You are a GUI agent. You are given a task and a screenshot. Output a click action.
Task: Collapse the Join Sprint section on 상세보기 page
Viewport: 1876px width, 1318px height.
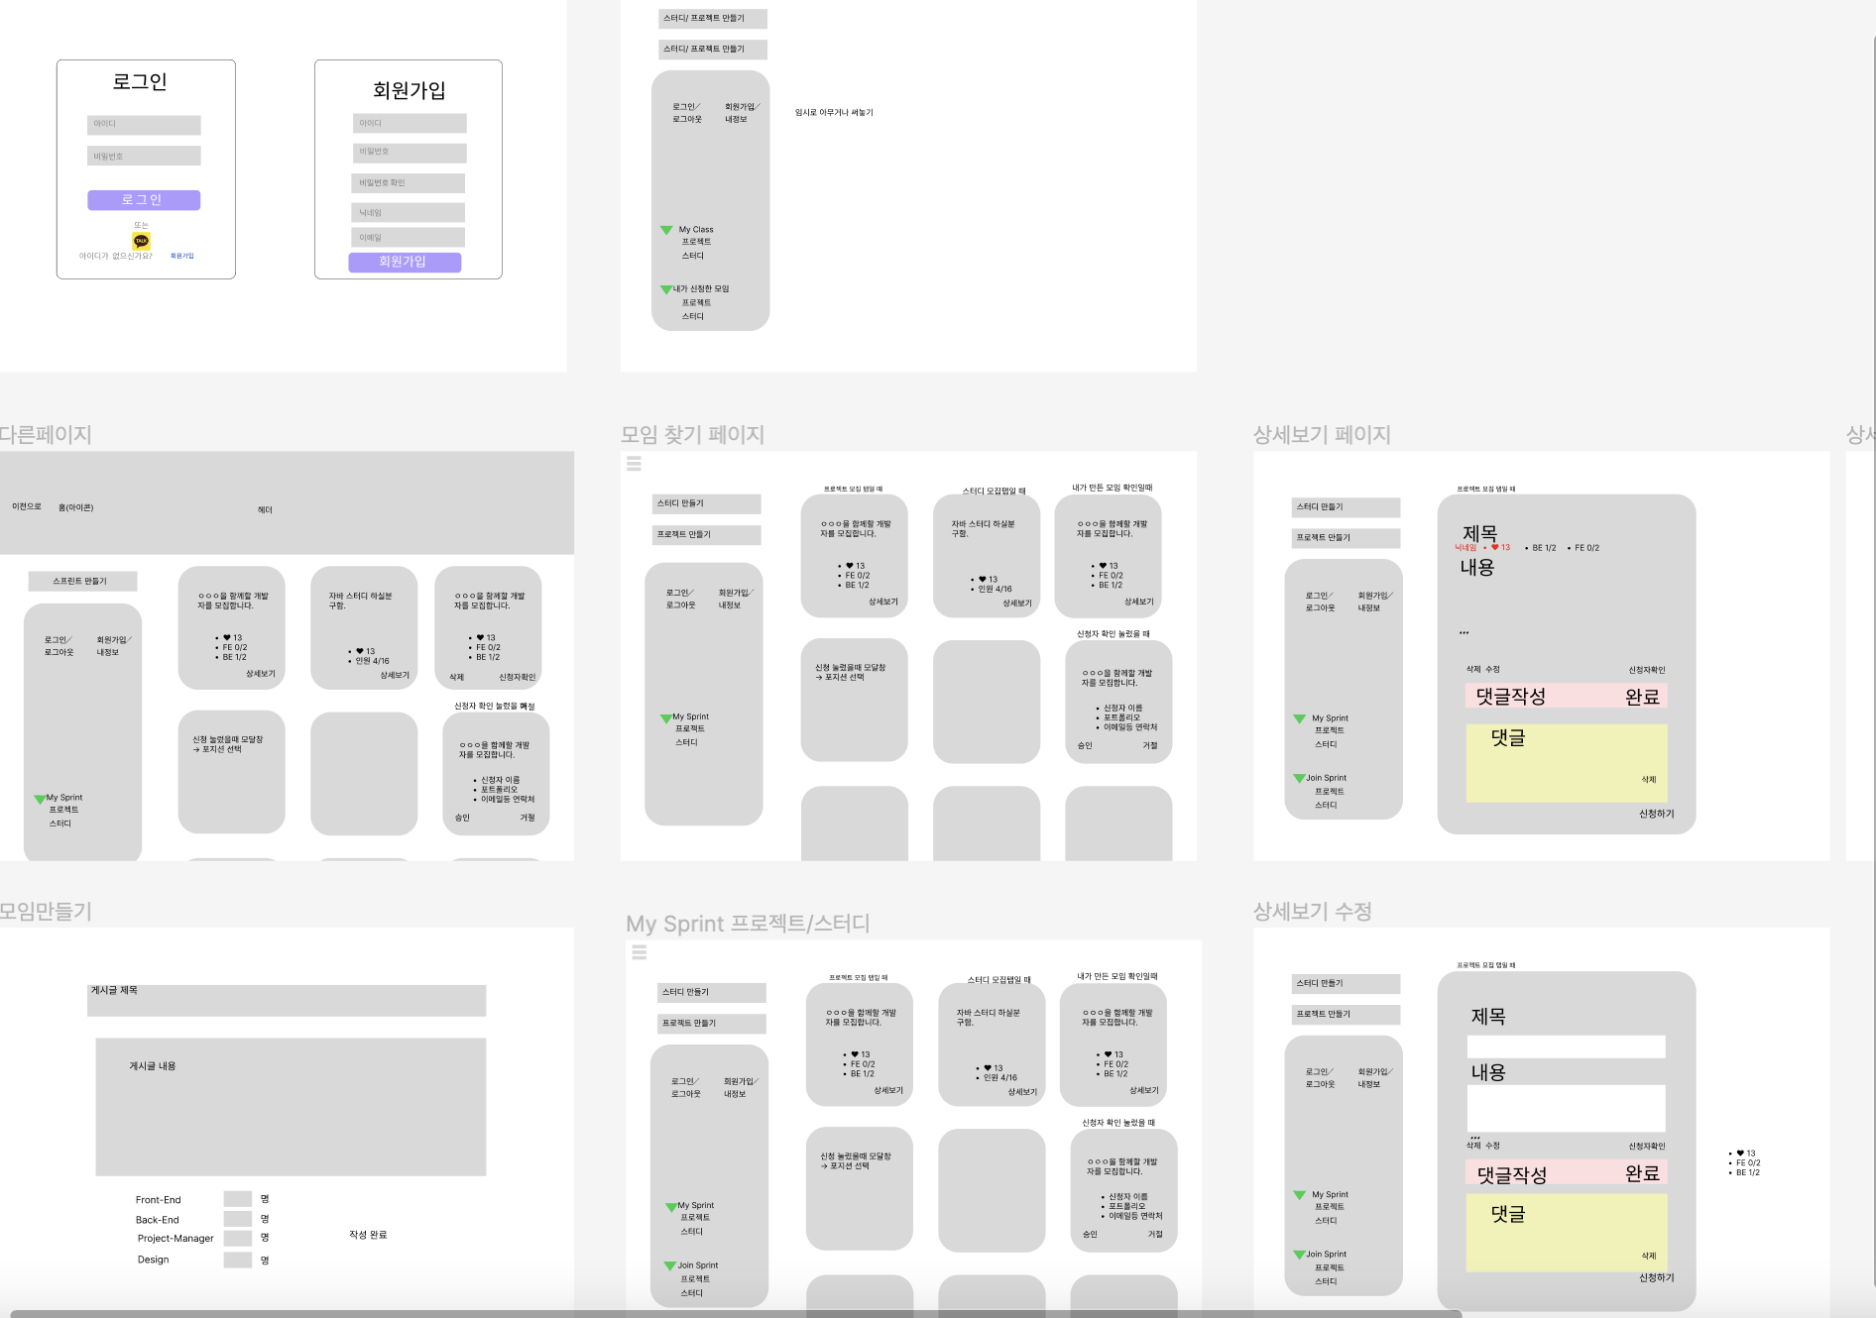point(1299,777)
